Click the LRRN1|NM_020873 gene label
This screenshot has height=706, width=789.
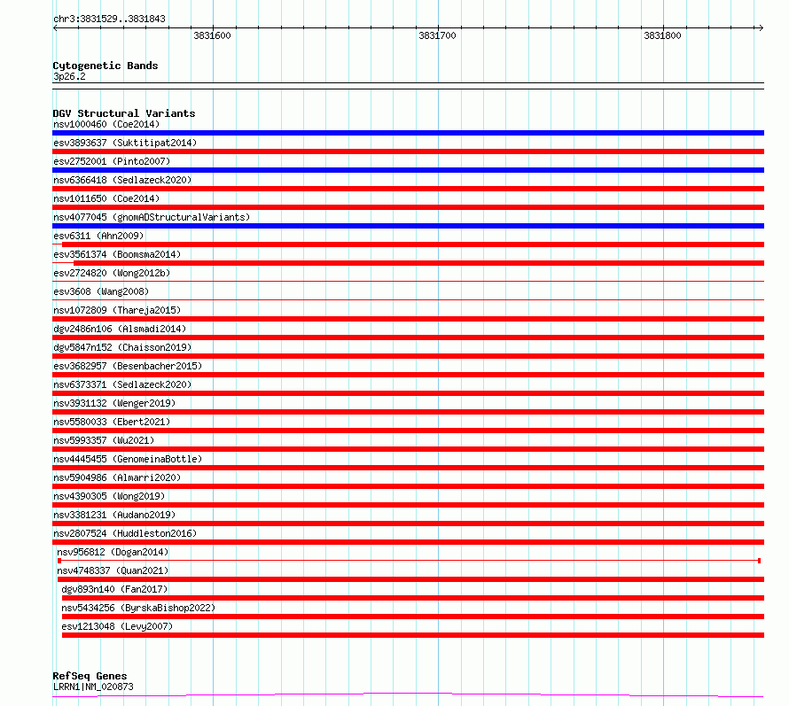(x=93, y=687)
